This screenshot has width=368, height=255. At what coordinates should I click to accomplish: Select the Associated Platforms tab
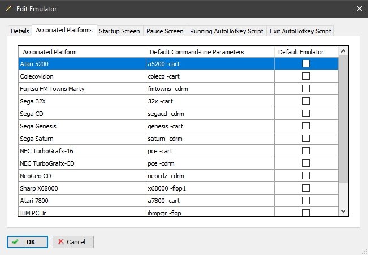64,30
